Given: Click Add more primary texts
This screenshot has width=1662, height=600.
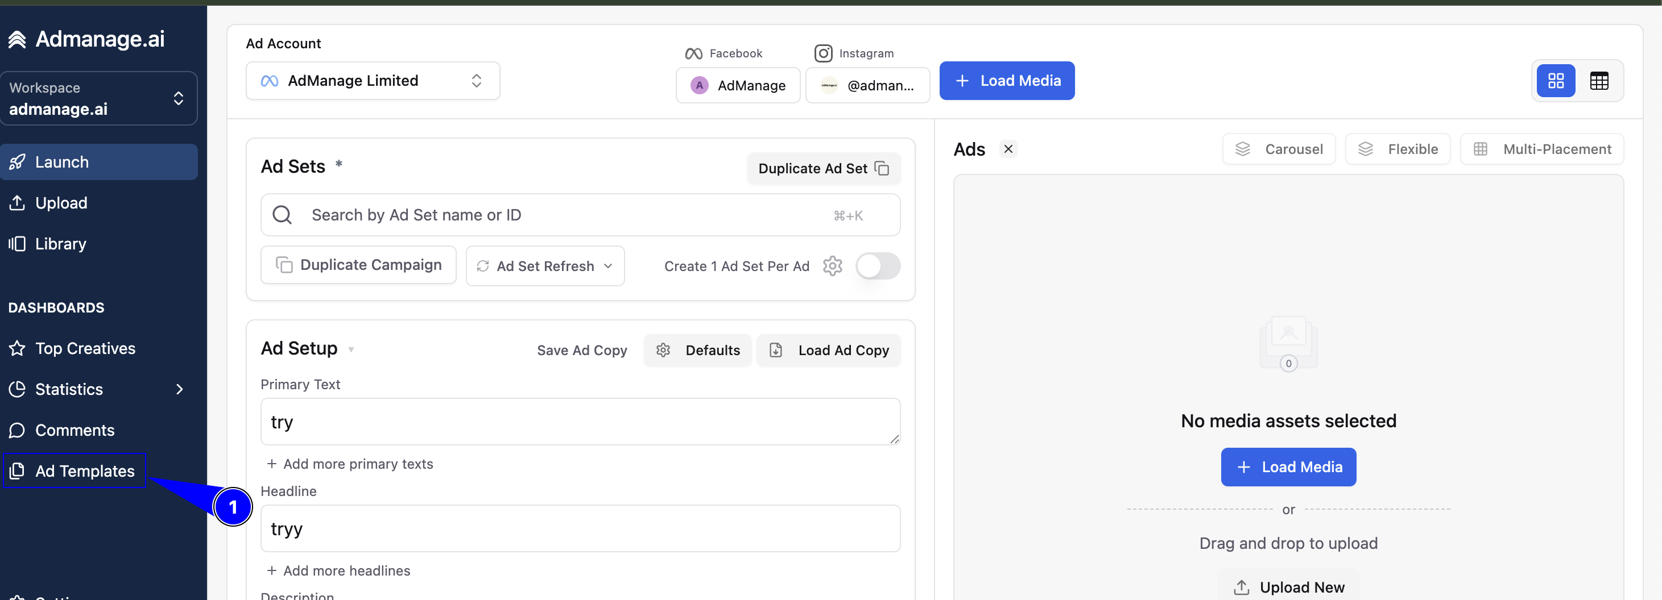Looking at the screenshot, I should click(350, 464).
